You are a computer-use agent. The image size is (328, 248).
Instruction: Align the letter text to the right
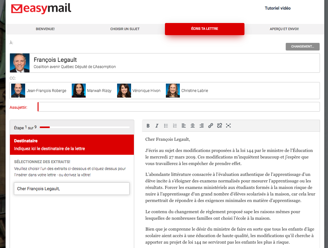(x=202, y=126)
